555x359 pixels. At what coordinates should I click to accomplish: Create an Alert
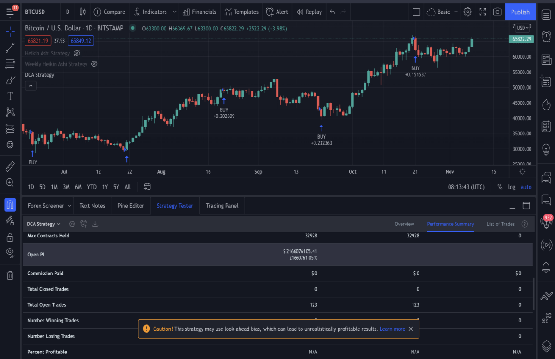click(277, 12)
